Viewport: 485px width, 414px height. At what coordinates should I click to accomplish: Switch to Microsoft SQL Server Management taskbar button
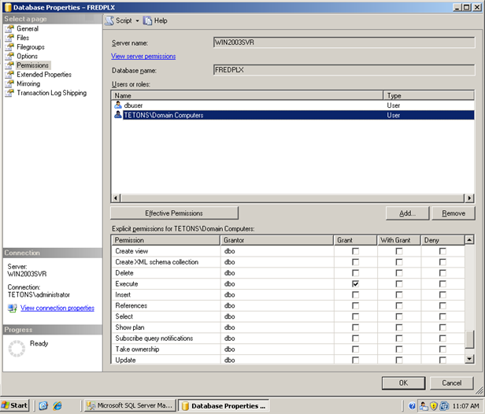coord(130,405)
